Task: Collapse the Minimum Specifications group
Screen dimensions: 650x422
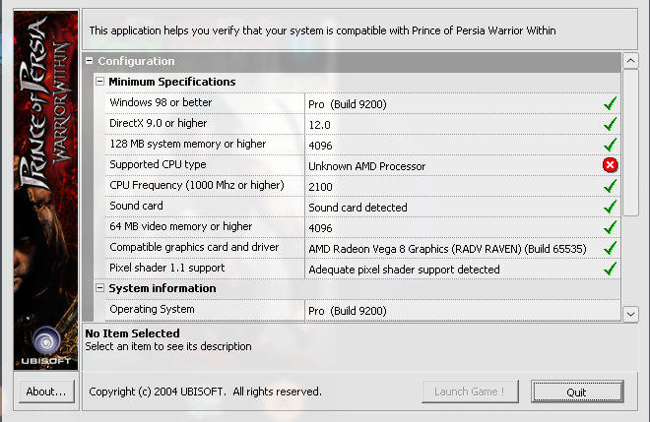Action: pyautogui.click(x=99, y=82)
